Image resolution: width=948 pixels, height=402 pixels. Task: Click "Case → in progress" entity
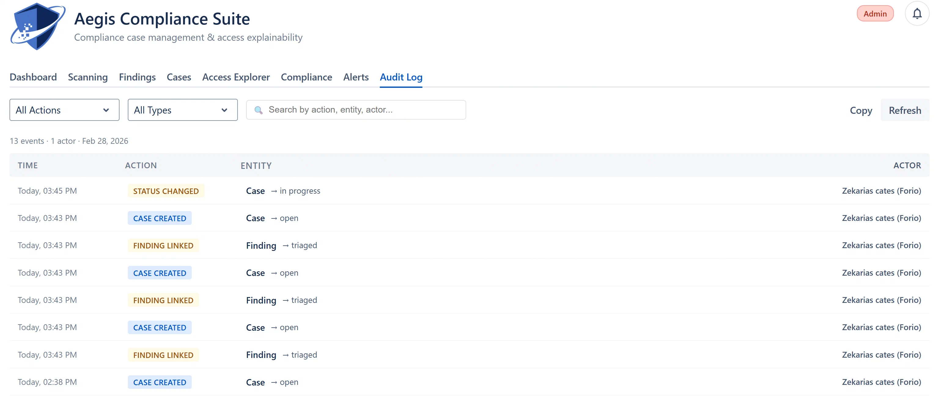(x=283, y=191)
